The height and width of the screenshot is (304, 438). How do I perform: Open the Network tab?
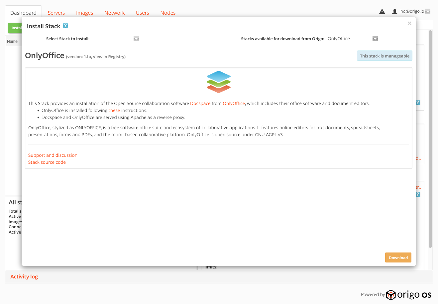114,13
